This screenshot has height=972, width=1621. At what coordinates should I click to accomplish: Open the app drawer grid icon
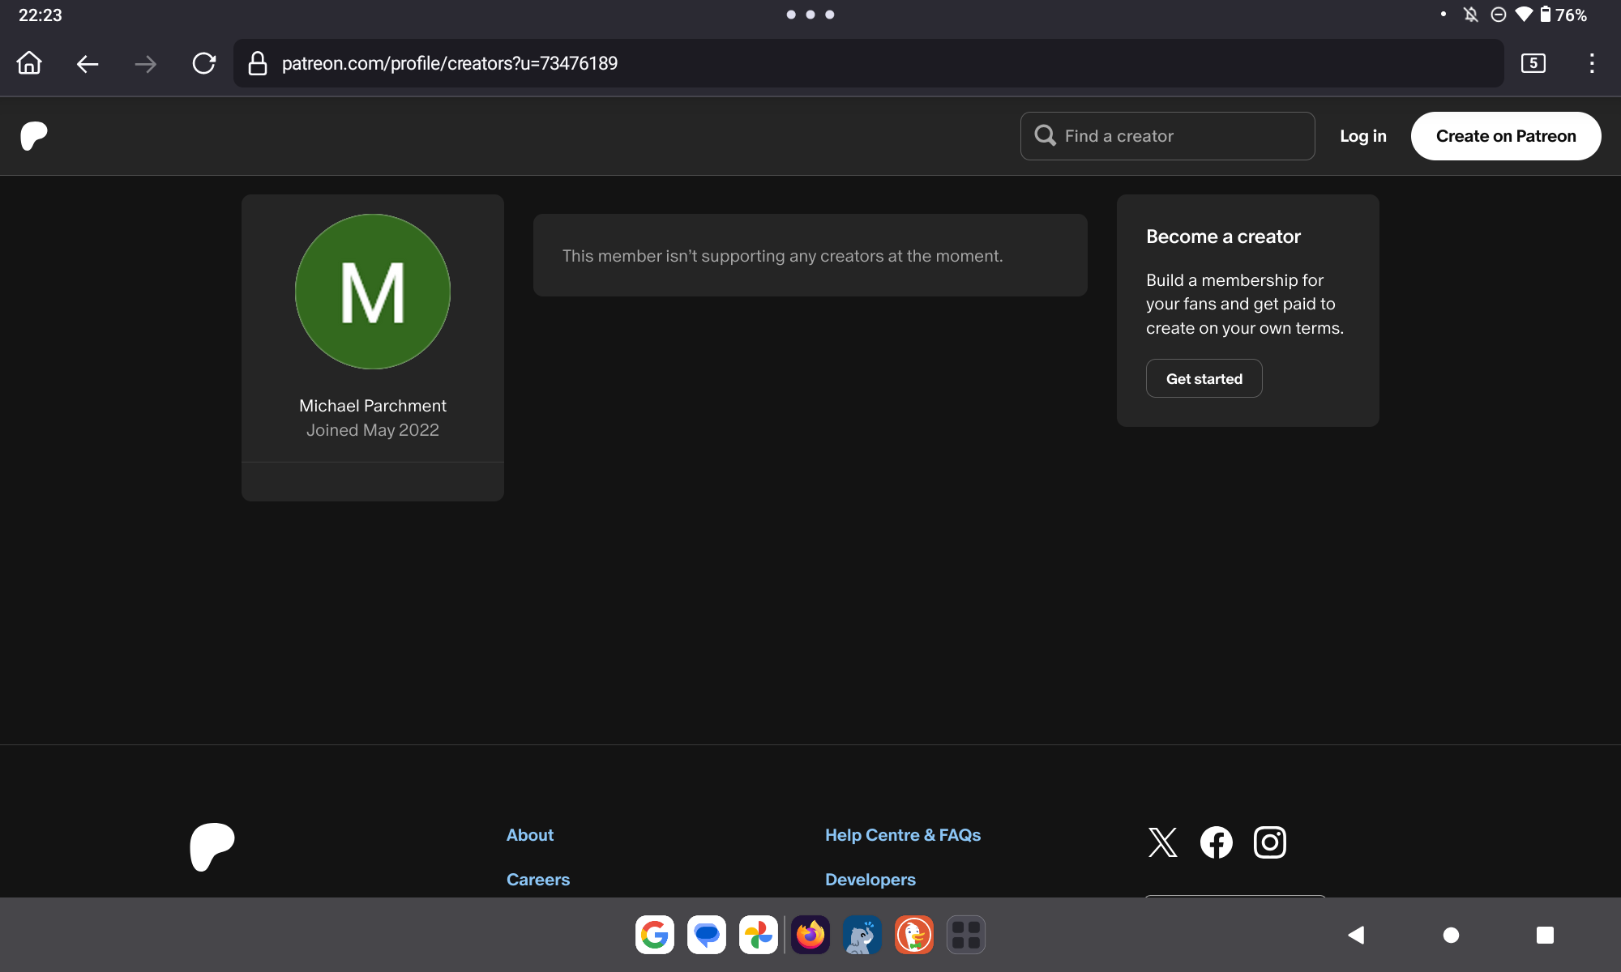point(965,936)
